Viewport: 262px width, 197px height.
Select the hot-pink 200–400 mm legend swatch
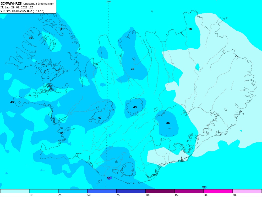(218, 191)
